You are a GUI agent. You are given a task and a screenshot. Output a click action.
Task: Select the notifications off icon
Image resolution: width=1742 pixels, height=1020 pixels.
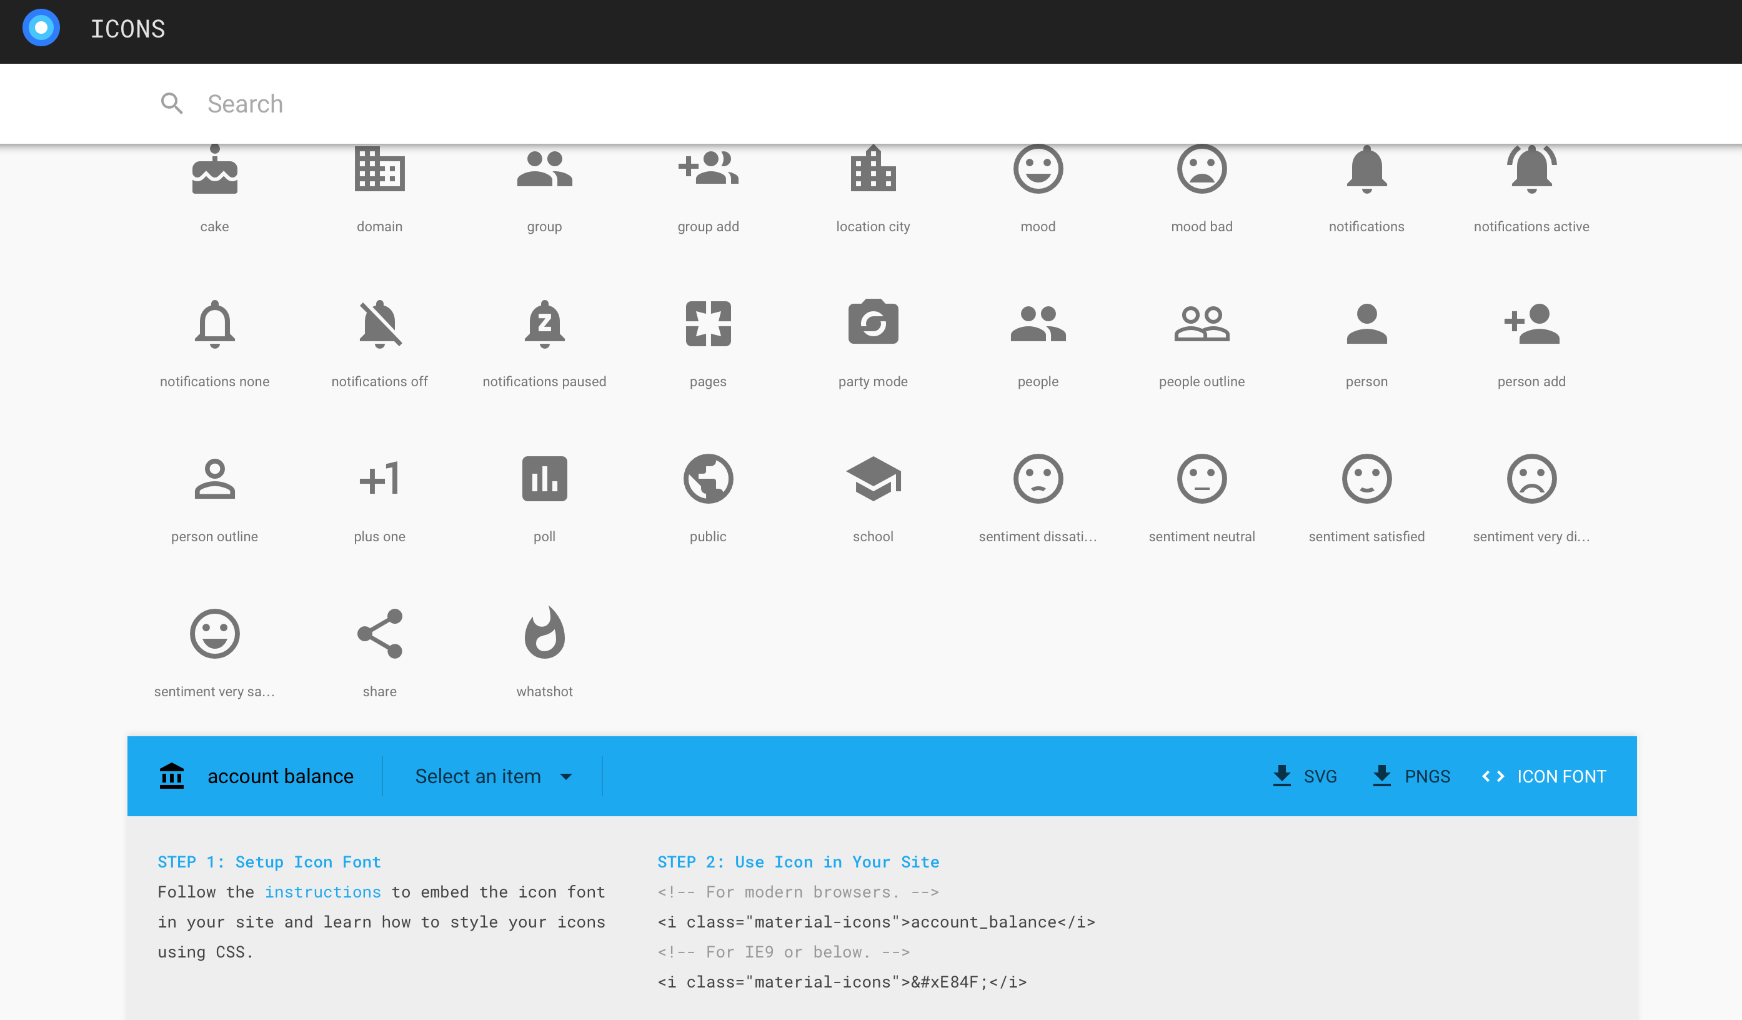[x=379, y=324]
